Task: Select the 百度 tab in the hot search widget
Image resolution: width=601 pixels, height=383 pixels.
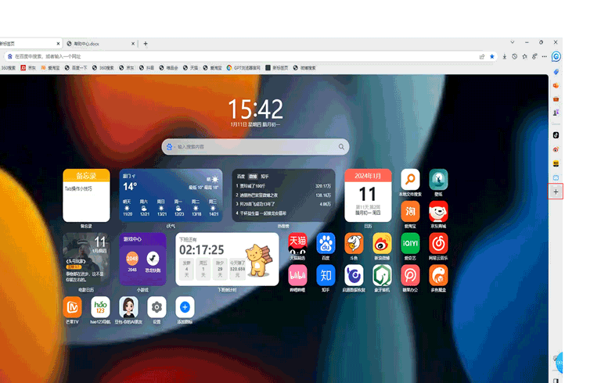Action: [241, 177]
